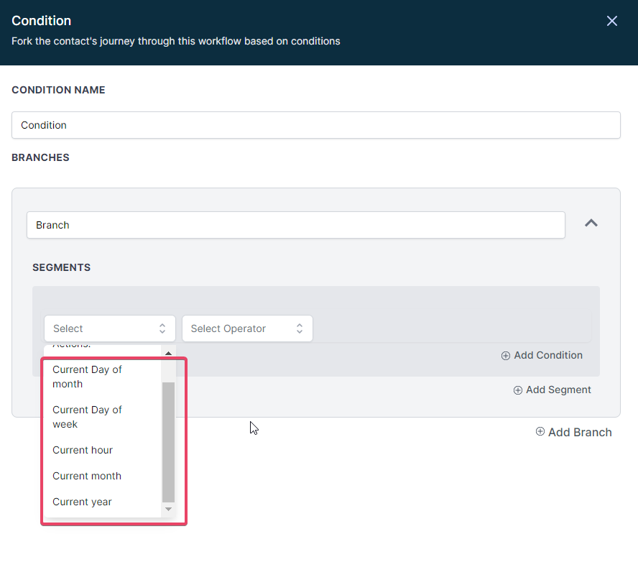The image size is (638, 575).
Task: Click scrollbar track above the thumb
Action: pyautogui.click(x=168, y=370)
